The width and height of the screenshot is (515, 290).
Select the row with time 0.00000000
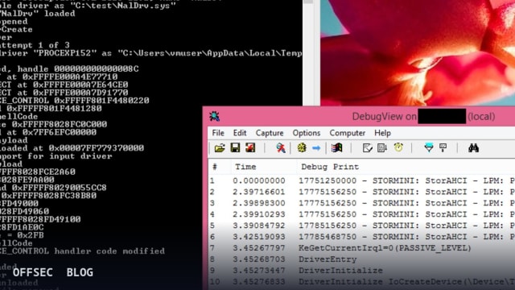click(x=361, y=180)
